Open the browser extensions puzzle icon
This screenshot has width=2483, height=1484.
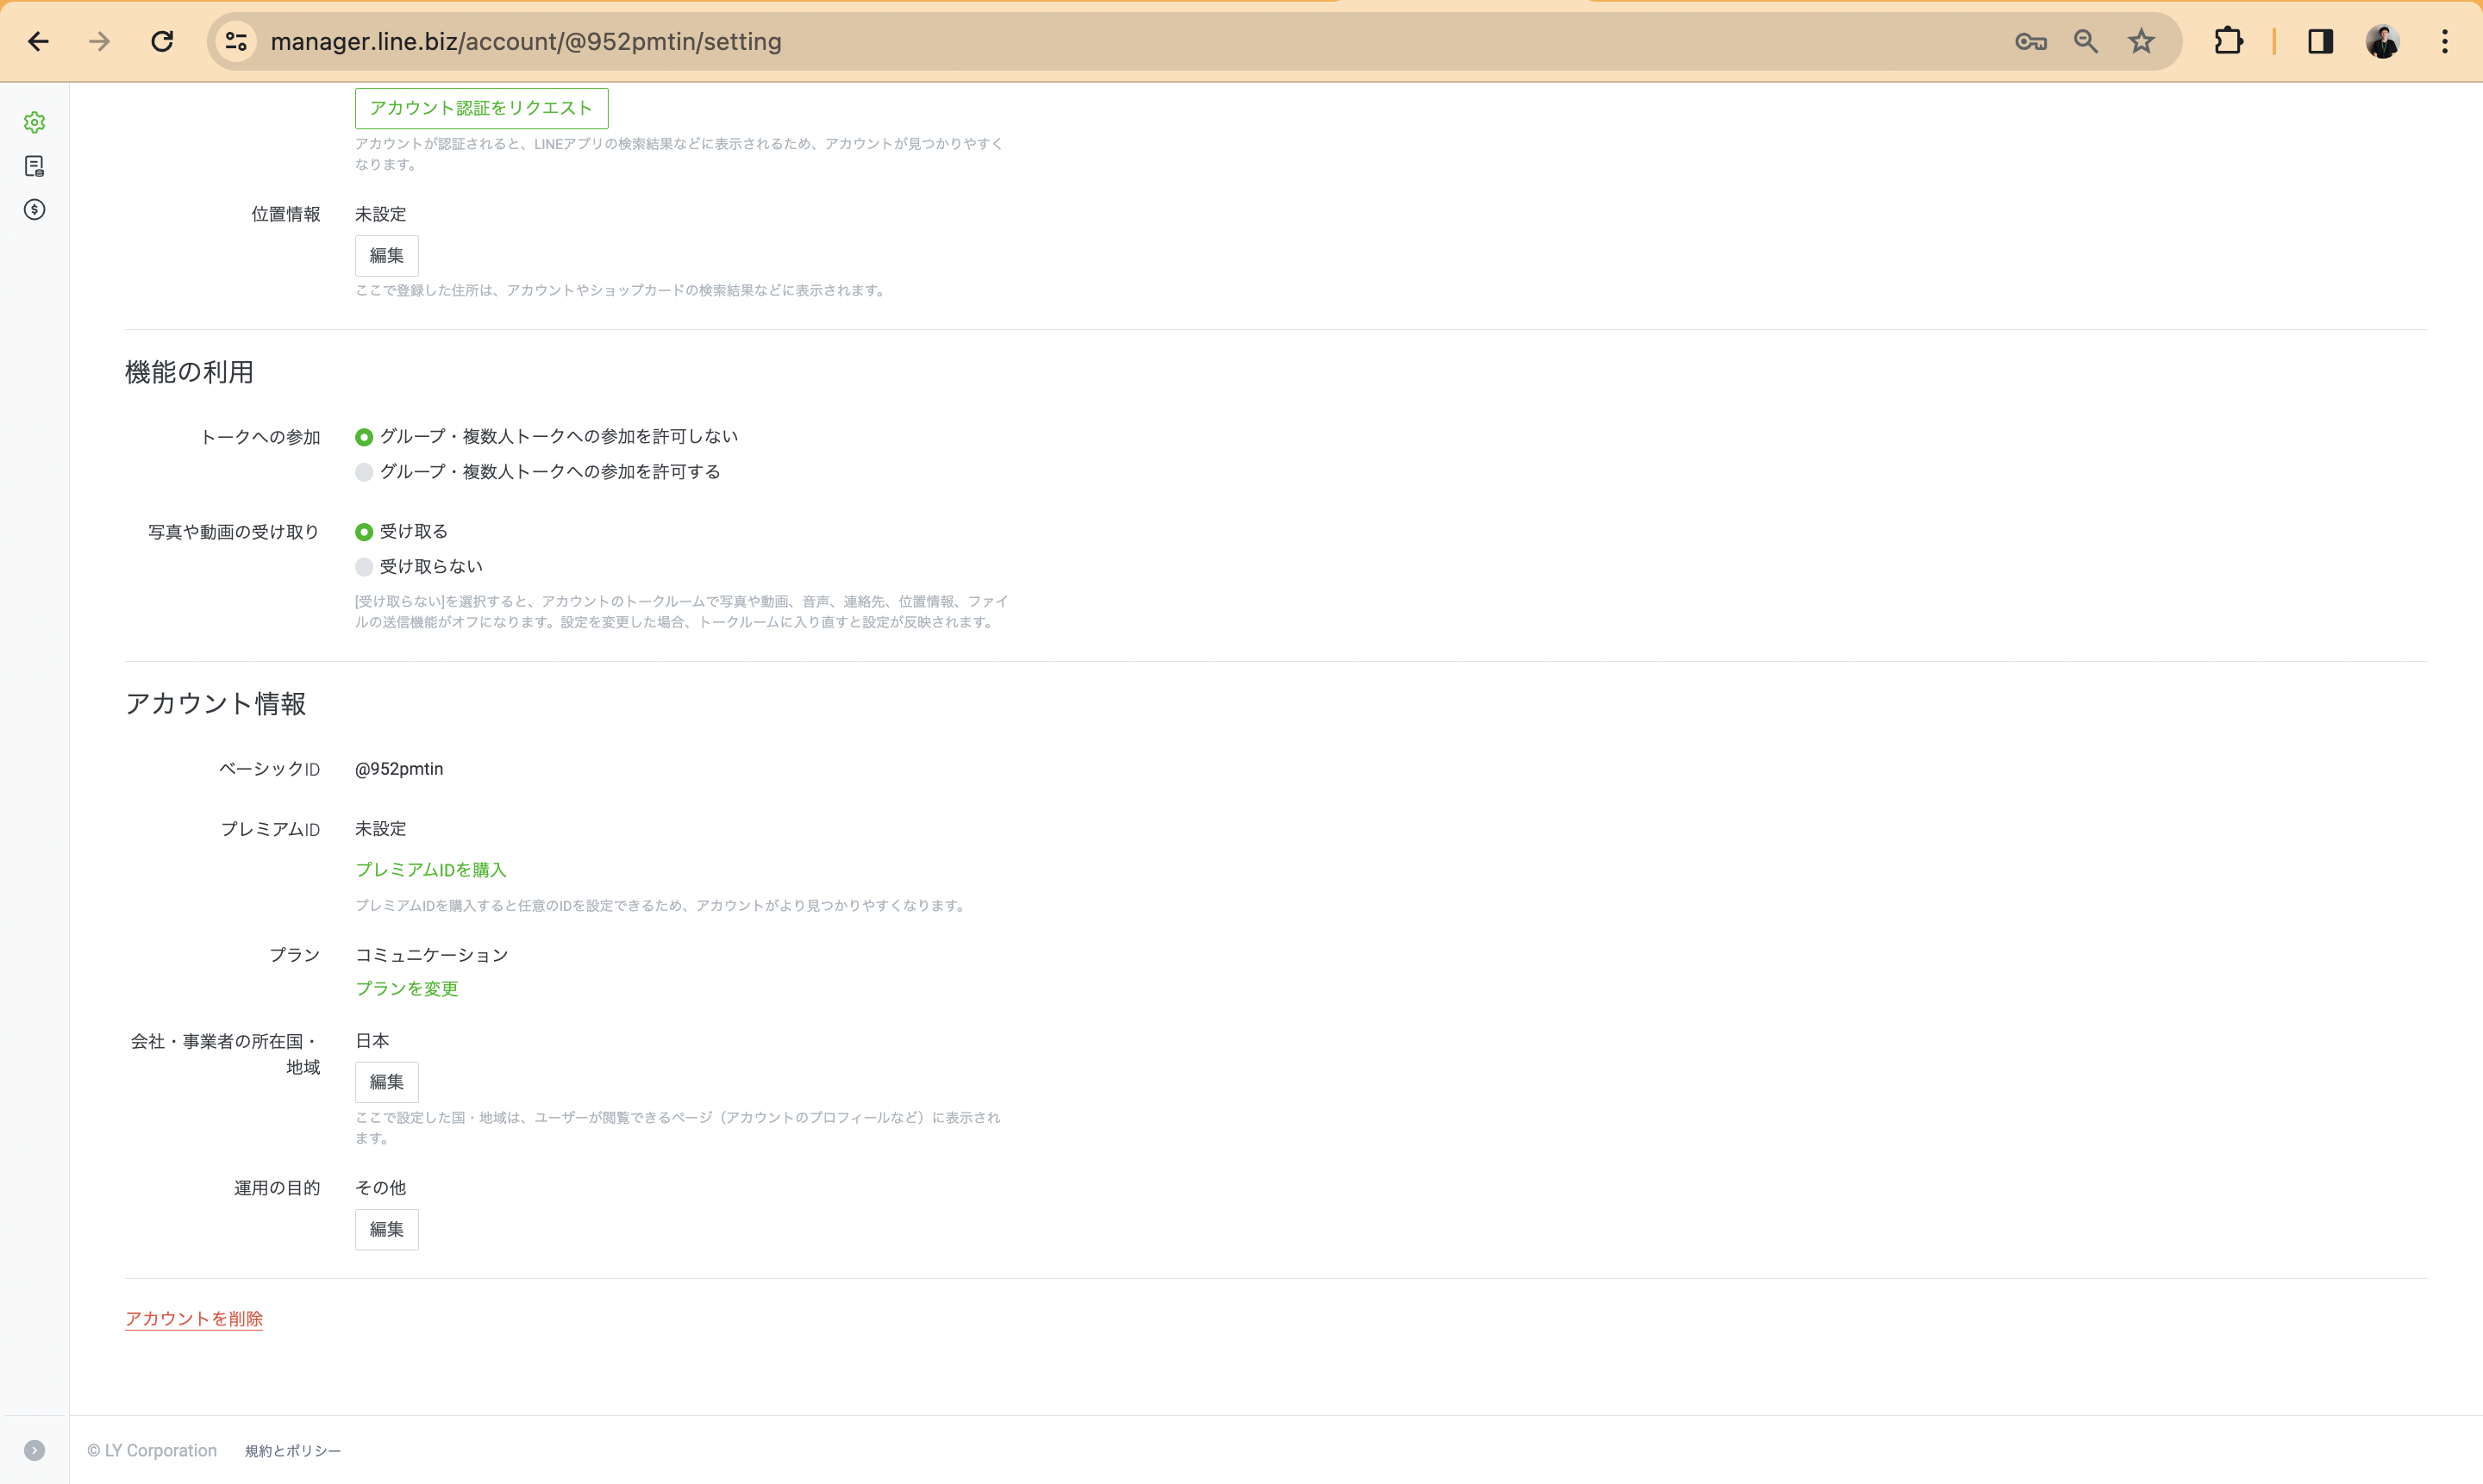coord(2228,41)
